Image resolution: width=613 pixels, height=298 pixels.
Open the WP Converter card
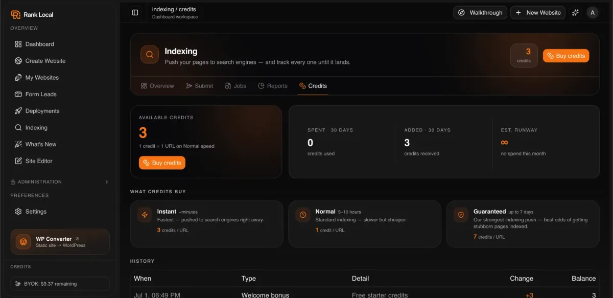tap(60, 242)
